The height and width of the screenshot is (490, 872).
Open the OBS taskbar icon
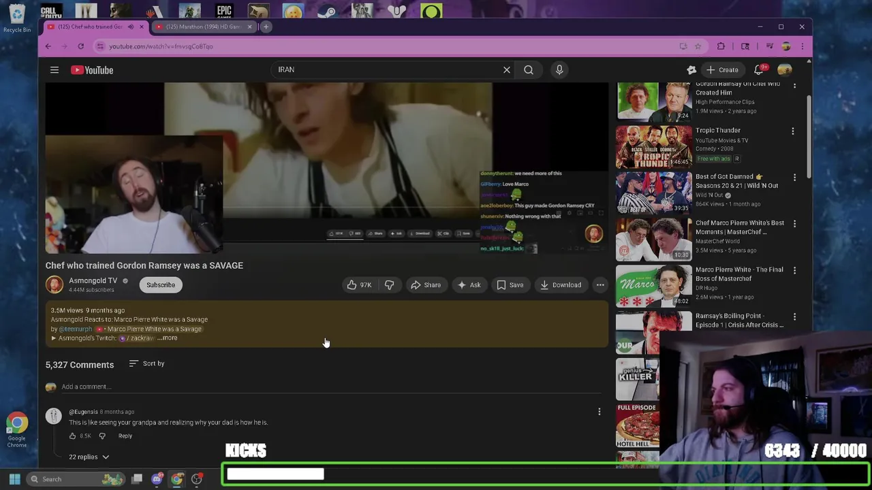tap(197, 479)
